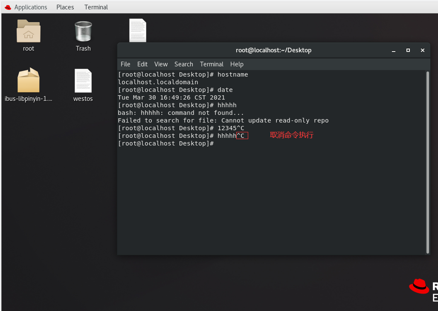Viewport: 438px width, 311px height.
Task: Click 'bash: hhhhh: command not found...' line
Action: point(181,113)
